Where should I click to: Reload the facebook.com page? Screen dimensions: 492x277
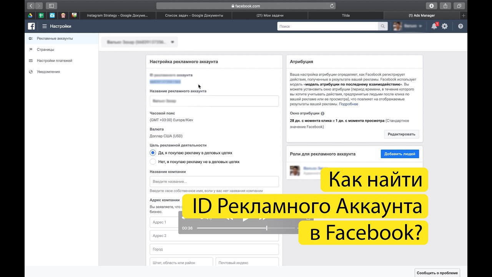[332, 6]
